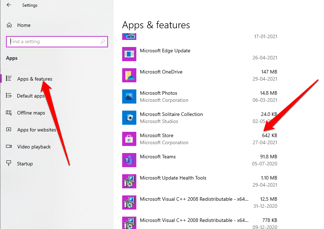Image resolution: width=324 pixels, height=229 pixels.
Task: Focus the Find a setting search field
Action: pos(57,42)
